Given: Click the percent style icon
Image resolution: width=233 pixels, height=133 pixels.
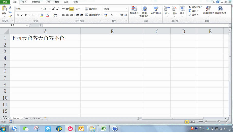Looking at the screenshot, I should point(112,15).
